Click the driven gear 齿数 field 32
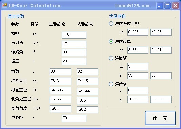The width and height of the screenshot is (181, 129). [87, 72]
